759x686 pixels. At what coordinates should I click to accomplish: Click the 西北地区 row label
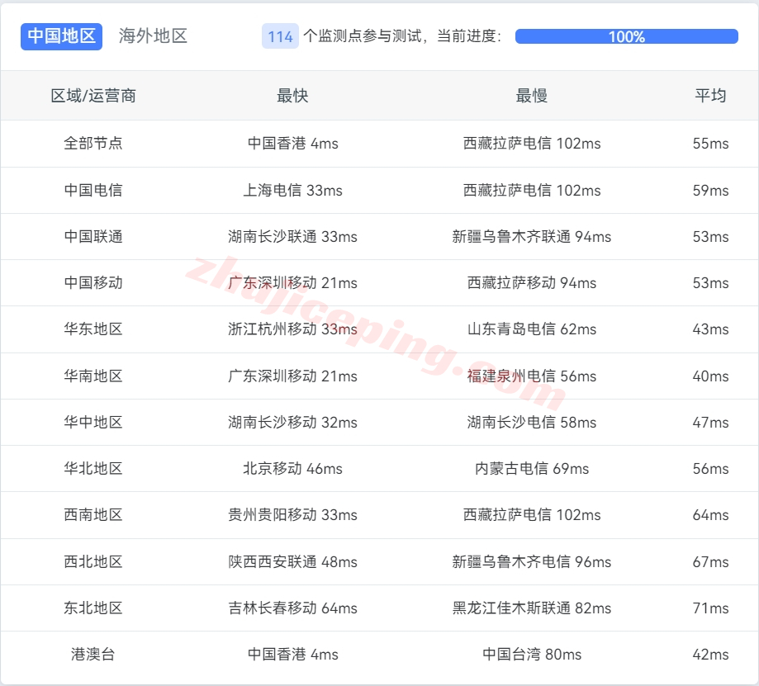[x=93, y=562]
